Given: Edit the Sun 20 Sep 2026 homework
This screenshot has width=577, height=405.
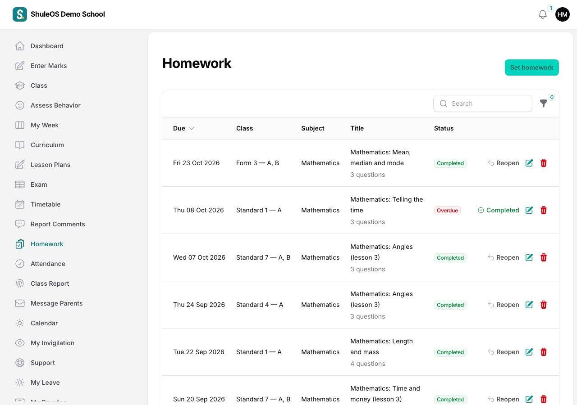Looking at the screenshot, I should pyautogui.click(x=529, y=399).
